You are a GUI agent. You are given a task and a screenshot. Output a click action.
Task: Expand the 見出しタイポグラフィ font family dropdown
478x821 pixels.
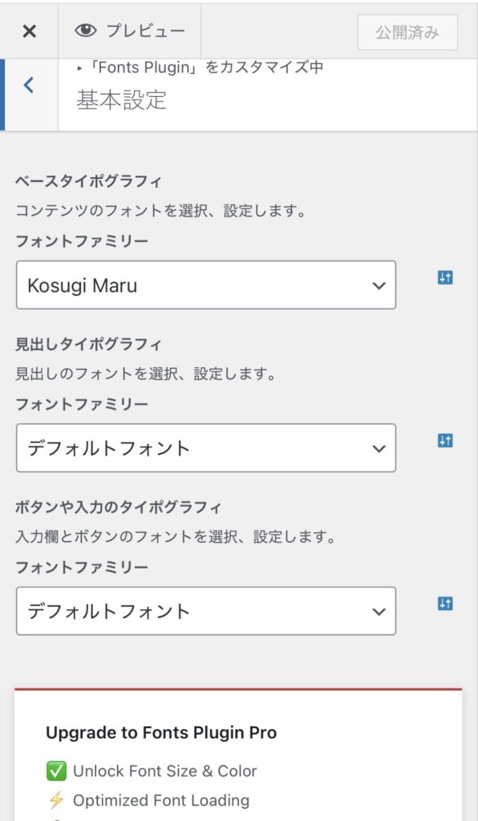tap(206, 447)
